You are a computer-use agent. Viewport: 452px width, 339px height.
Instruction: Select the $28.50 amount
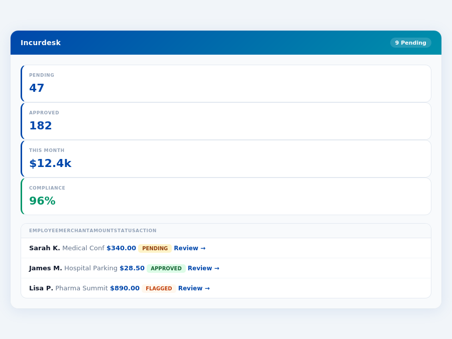tap(132, 268)
